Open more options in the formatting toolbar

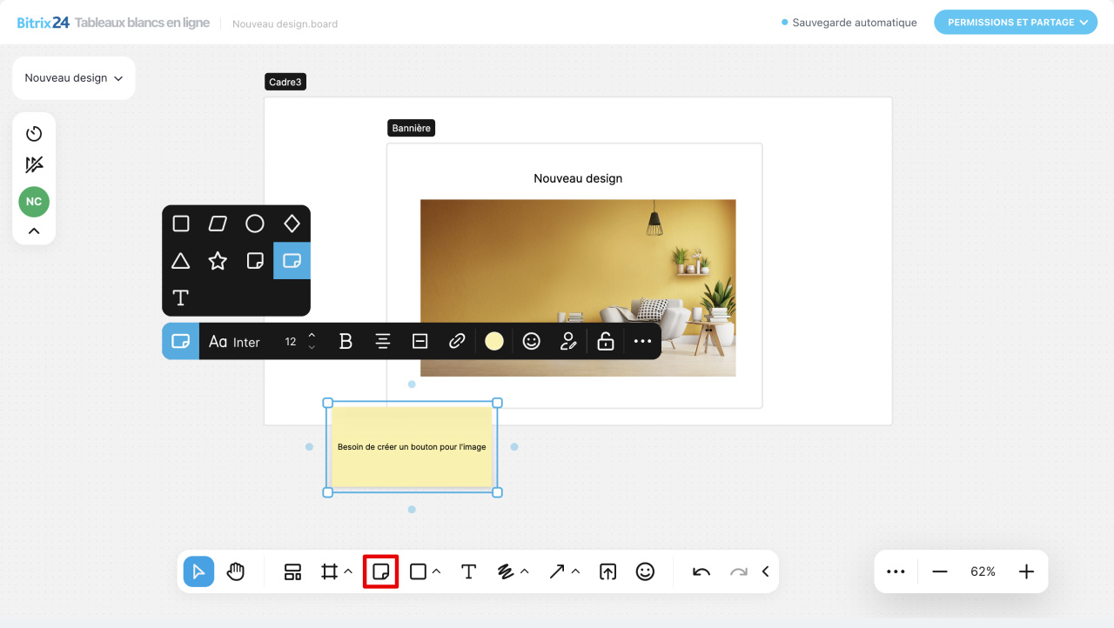(642, 342)
